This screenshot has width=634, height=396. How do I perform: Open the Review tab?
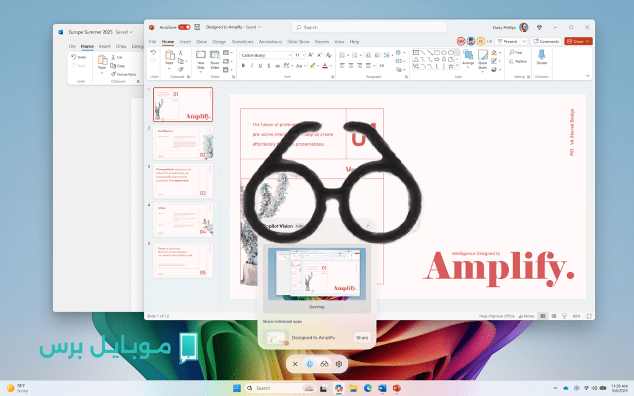(322, 42)
